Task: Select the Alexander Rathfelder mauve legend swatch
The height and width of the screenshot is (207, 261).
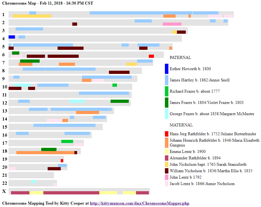Action: pyautogui.click(x=167, y=158)
